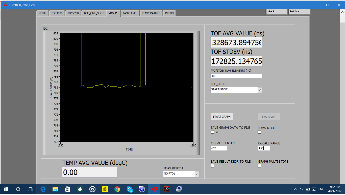Open the DEBUG tab
The width and height of the screenshot is (345, 195).
pyautogui.click(x=169, y=13)
